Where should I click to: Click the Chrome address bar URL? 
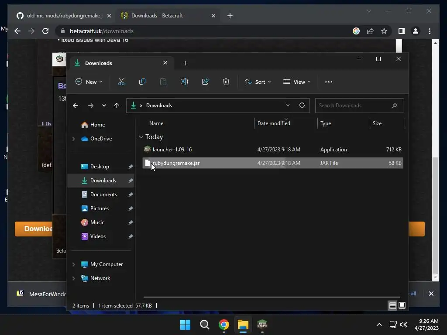(101, 31)
